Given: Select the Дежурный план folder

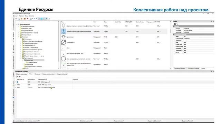Looking at the screenshot, I should pos(27,28).
